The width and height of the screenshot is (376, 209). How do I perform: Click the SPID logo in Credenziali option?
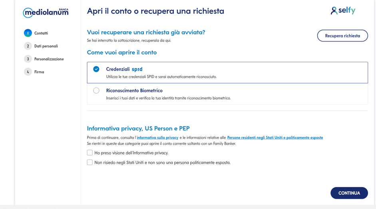tap(137, 69)
